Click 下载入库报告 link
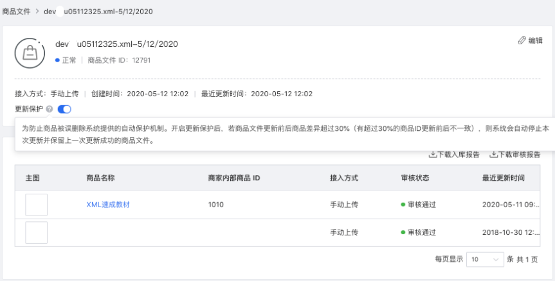 coord(454,155)
